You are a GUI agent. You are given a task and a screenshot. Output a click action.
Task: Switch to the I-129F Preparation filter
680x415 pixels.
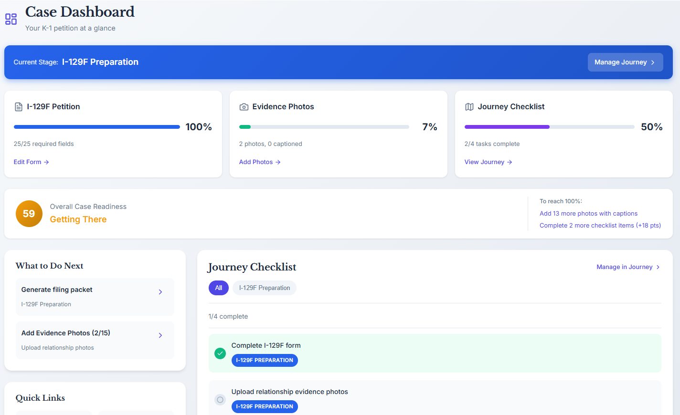click(x=265, y=288)
